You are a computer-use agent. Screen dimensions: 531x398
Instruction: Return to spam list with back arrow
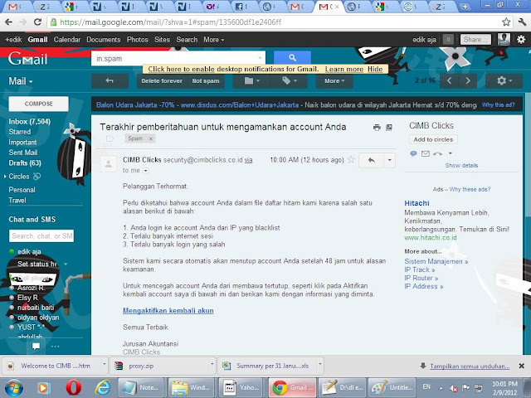[110, 81]
